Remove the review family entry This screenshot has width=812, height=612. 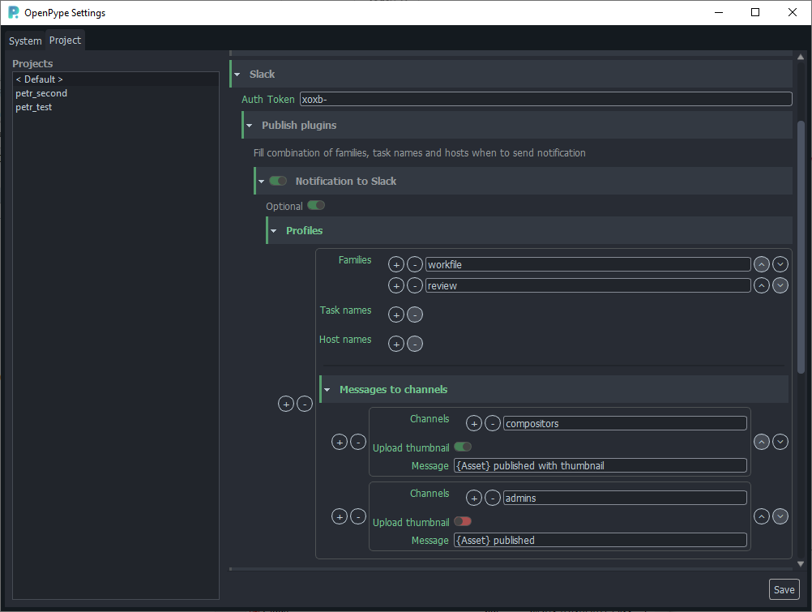415,285
